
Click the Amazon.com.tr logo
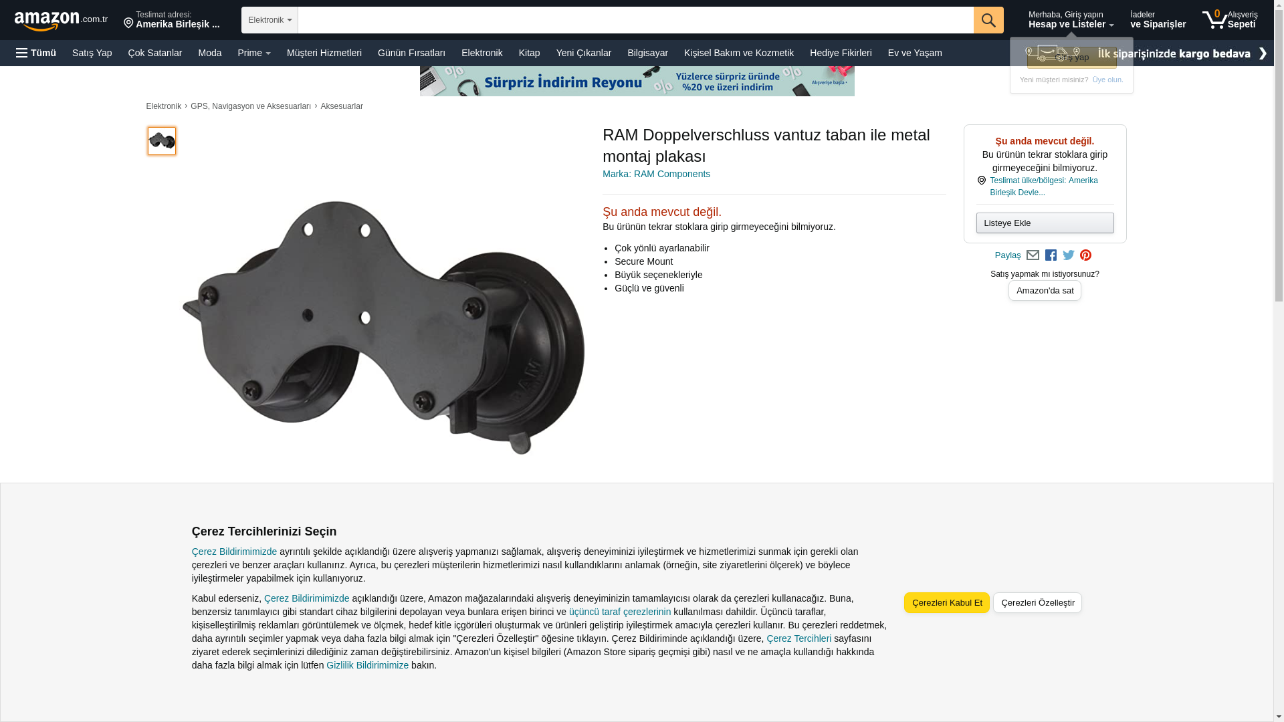(x=61, y=21)
